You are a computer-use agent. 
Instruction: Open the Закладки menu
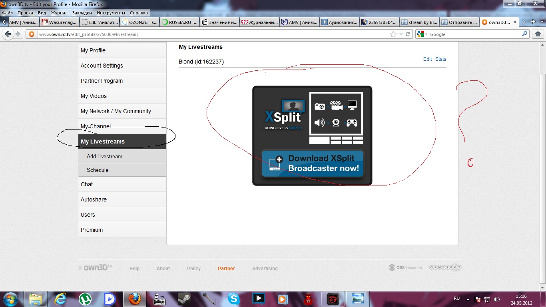(82, 13)
